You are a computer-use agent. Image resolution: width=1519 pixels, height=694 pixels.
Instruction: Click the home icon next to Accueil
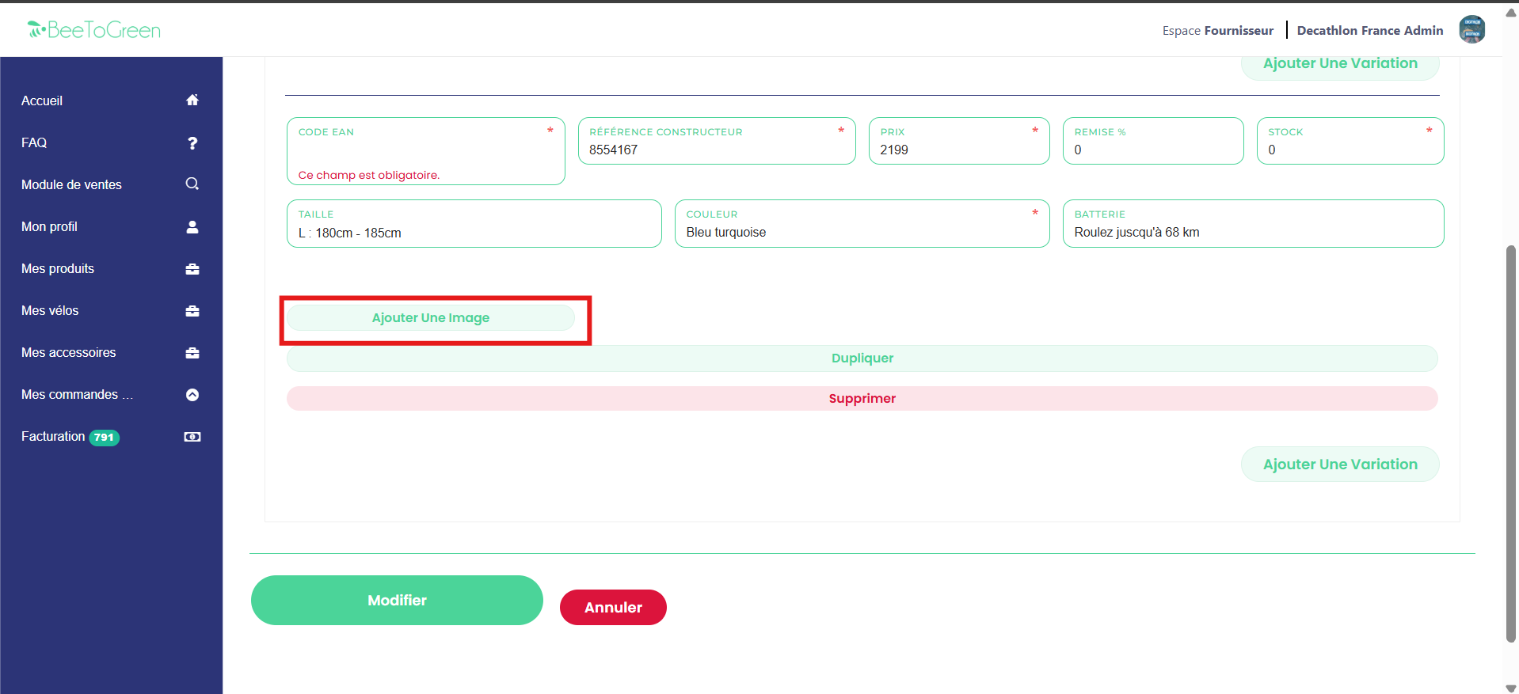point(192,100)
